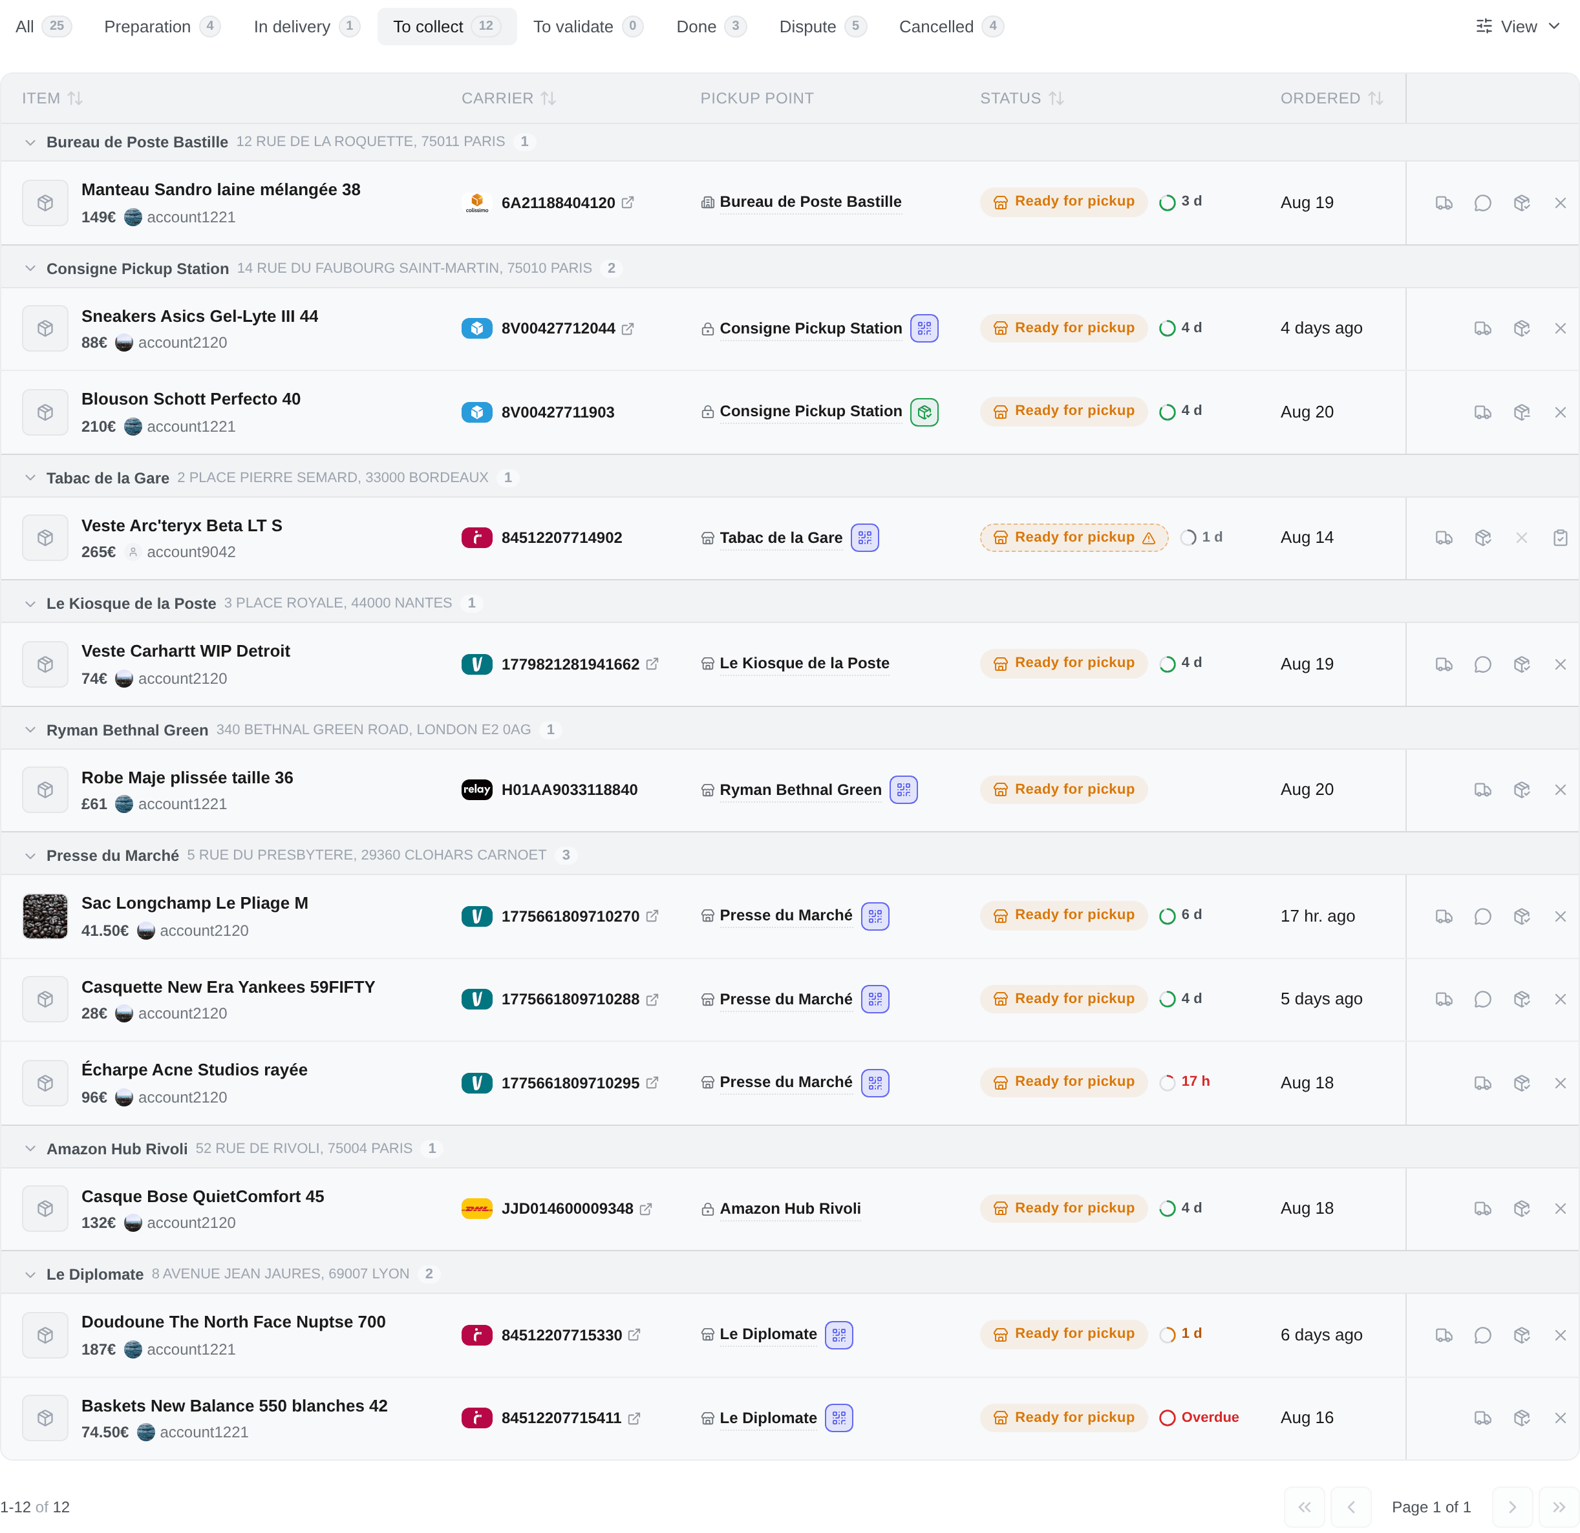The width and height of the screenshot is (1580, 1533).
Task: Open chat bubble for Doudoune North Face row
Action: point(1482,1335)
